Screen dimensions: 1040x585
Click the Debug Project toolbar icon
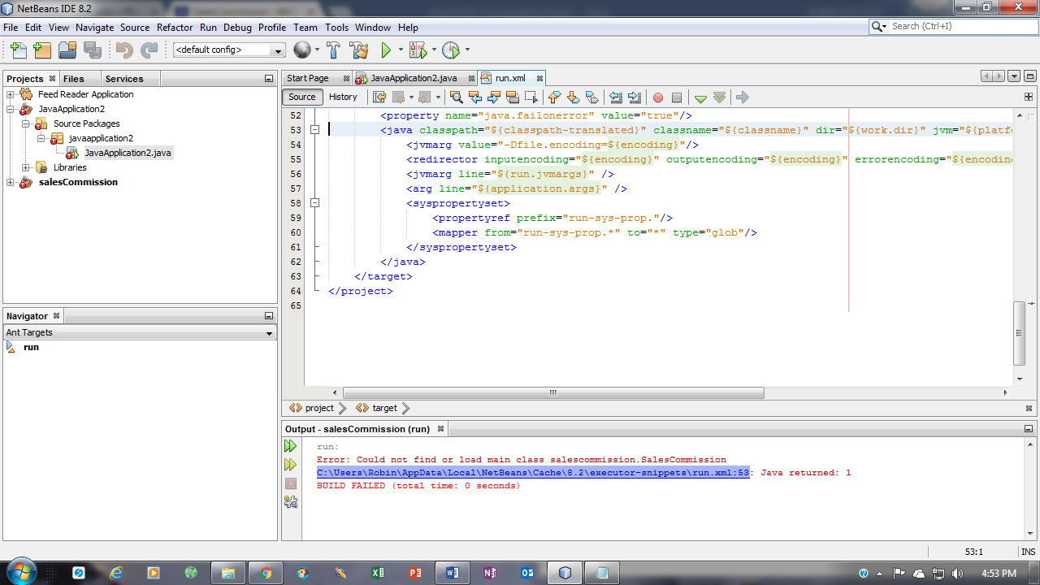[x=418, y=50]
